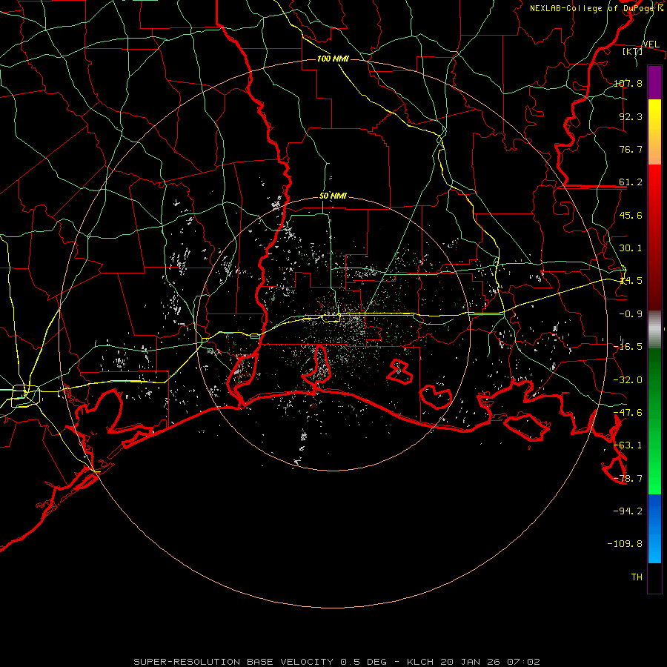Click the -47.6 velocity scale value

pos(628,413)
